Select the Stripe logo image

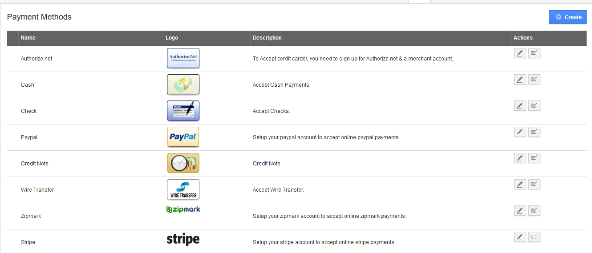(183, 239)
